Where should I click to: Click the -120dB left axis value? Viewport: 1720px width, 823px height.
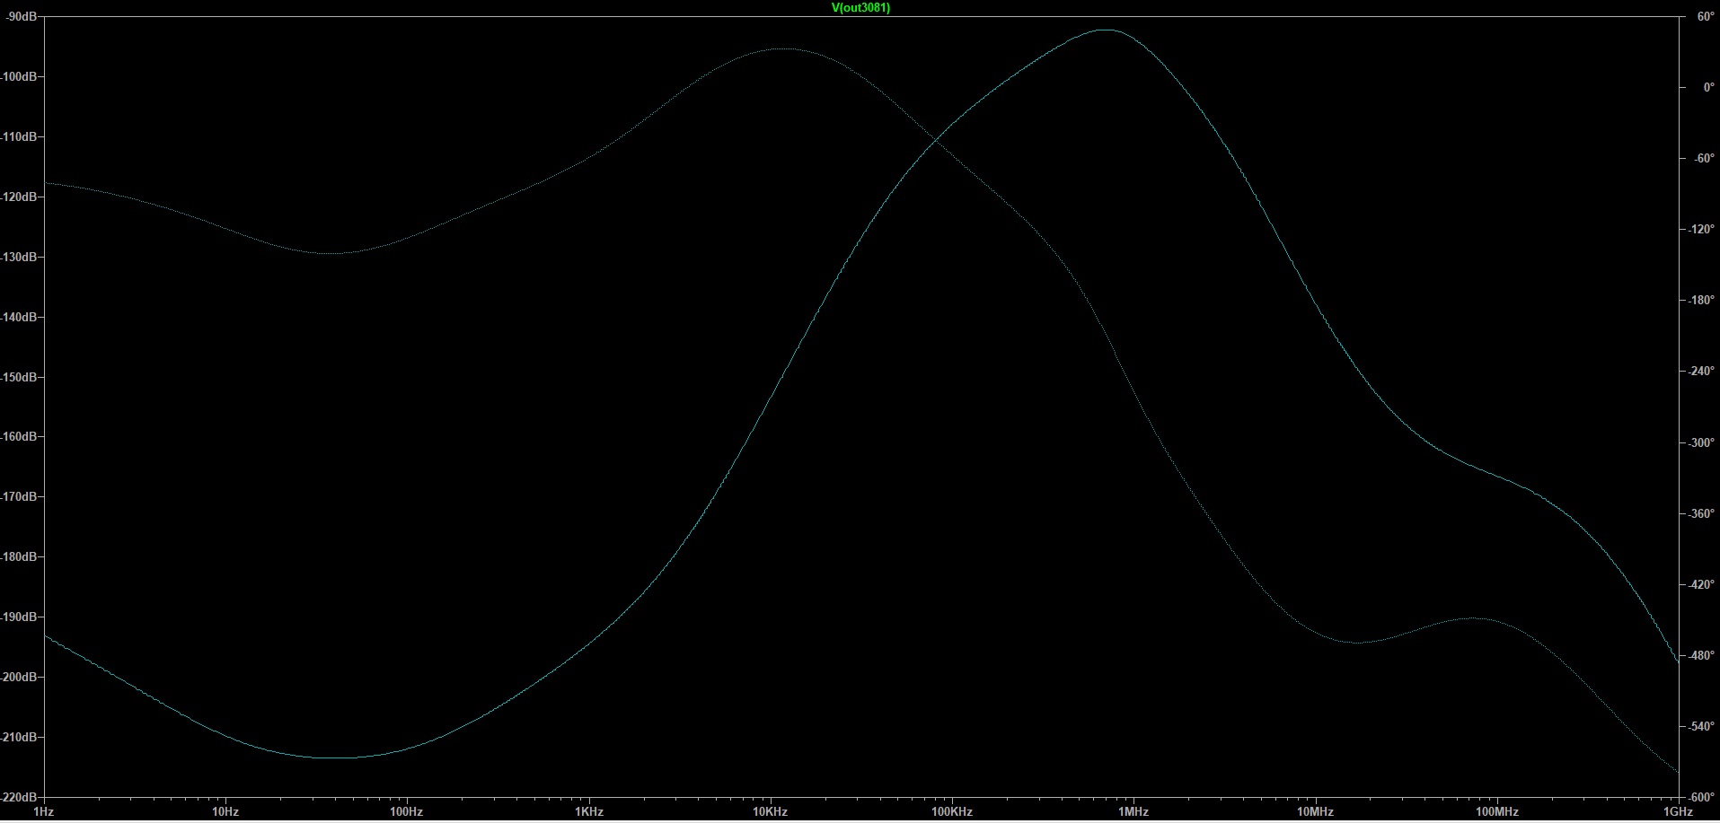click(x=18, y=197)
